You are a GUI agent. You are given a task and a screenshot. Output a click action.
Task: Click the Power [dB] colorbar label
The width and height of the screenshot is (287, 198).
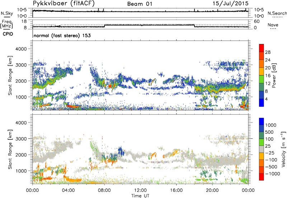[274, 75]
